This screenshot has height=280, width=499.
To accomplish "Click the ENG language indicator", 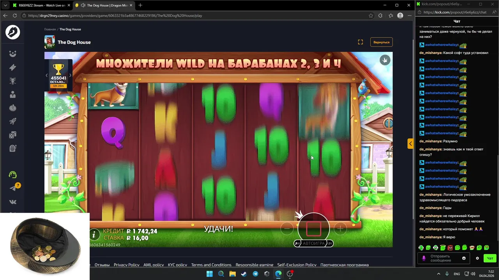I will (x=457, y=274).
